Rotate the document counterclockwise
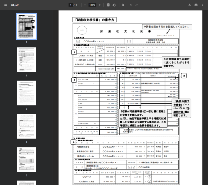 coord(114,5)
